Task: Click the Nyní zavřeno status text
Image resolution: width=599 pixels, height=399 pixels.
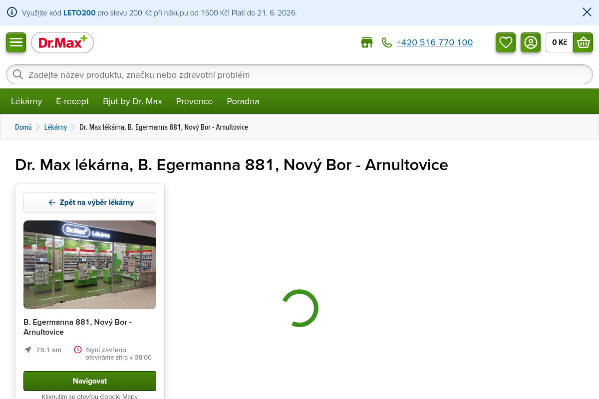Action: click(x=106, y=350)
